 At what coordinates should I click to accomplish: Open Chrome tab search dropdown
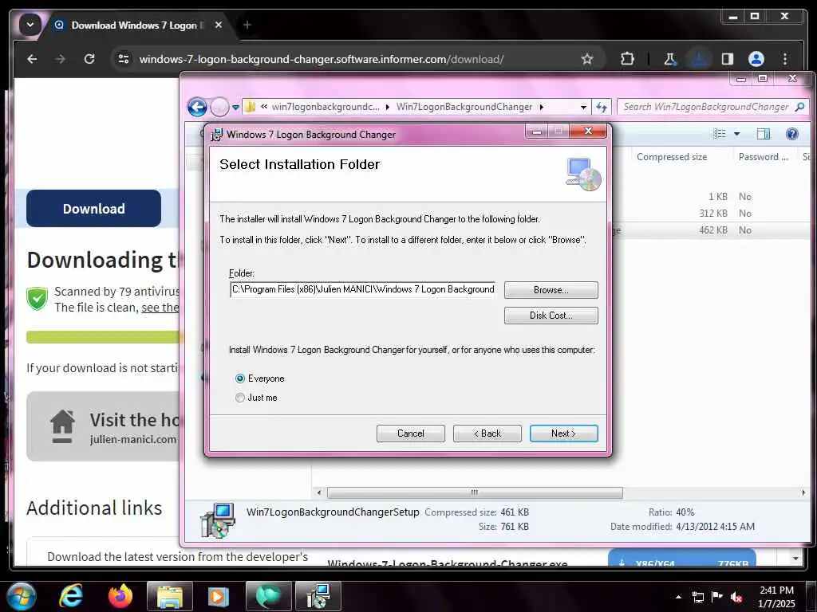pyautogui.click(x=30, y=25)
